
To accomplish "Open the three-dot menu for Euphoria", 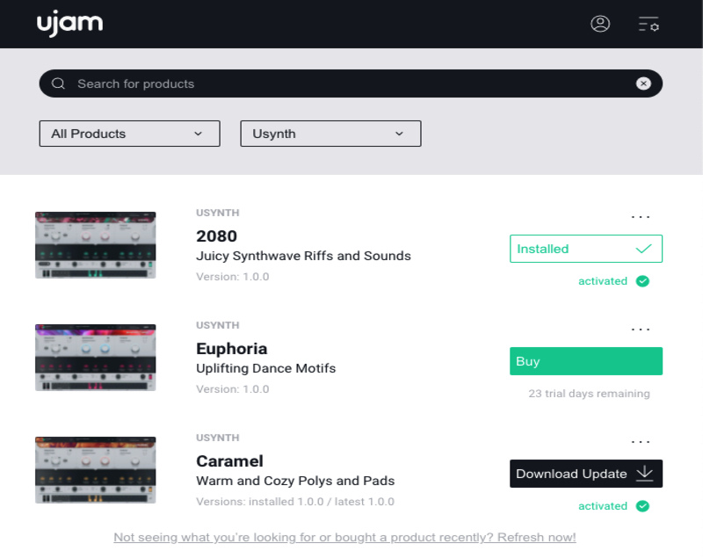I will click(x=641, y=330).
